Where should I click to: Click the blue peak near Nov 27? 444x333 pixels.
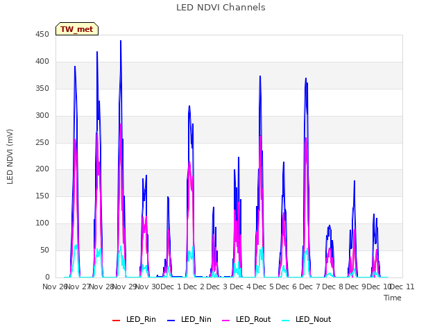[75, 67]
